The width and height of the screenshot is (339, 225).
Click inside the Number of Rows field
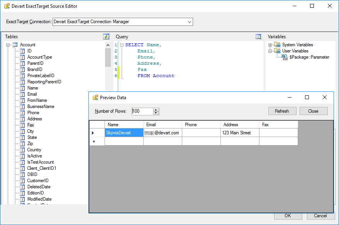(143, 111)
